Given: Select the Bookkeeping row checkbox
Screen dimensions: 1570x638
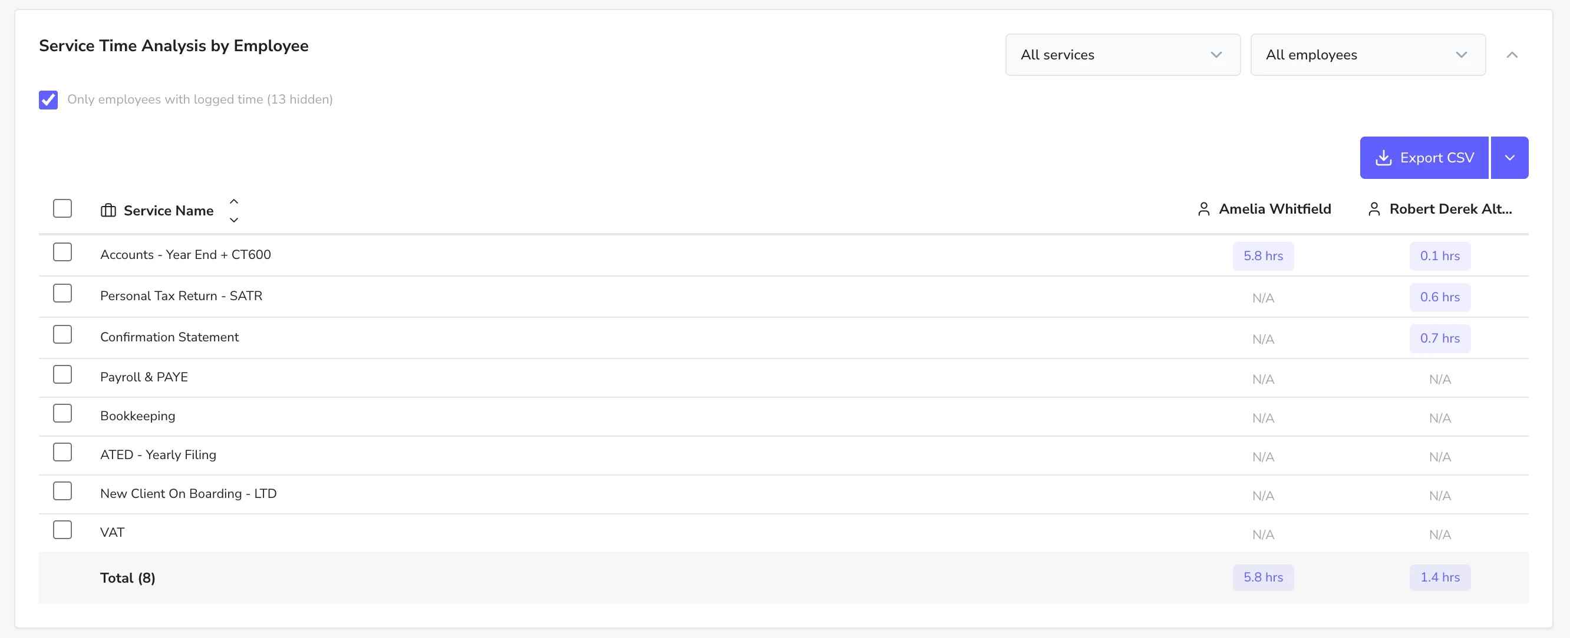Looking at the screenshot, I should (62, 413).
